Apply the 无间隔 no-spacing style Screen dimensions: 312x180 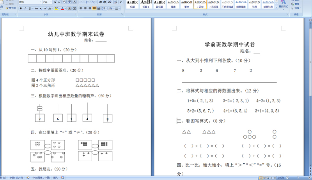click(214, 4)
